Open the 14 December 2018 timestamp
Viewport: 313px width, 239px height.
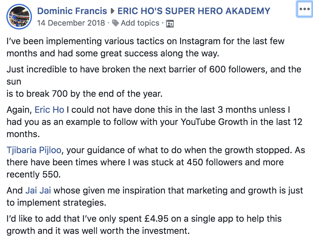pyautogui.click(x=71, y=23)
